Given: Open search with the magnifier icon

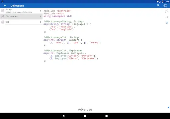Looking at the screenshot, I should 158,6.
